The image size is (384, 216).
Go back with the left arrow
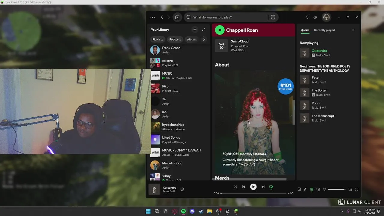[x=162, y=17]
